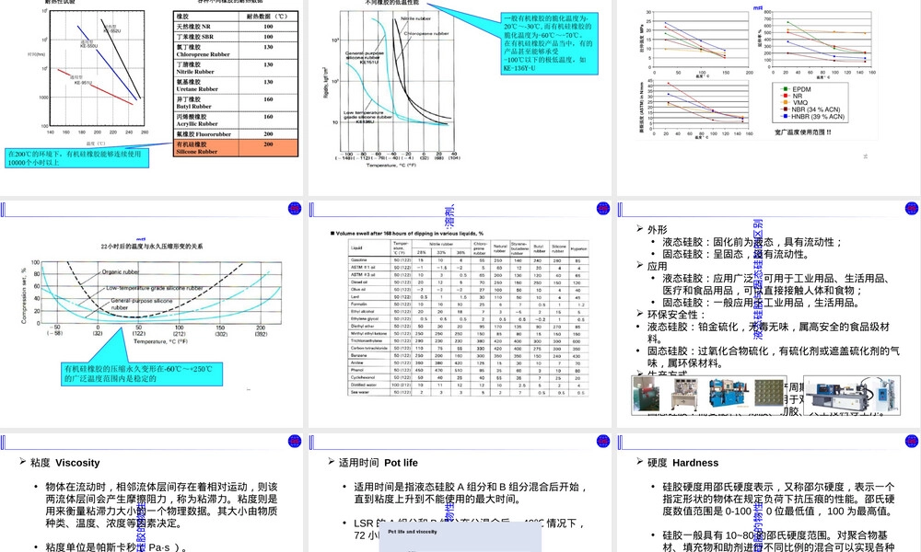
Task: Select the low-temperature rigidity curve slide
Action: (460, 97)
